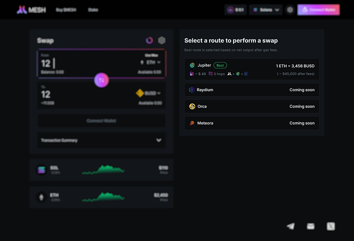Click the Mesh icon in hop path

[230, 74]
